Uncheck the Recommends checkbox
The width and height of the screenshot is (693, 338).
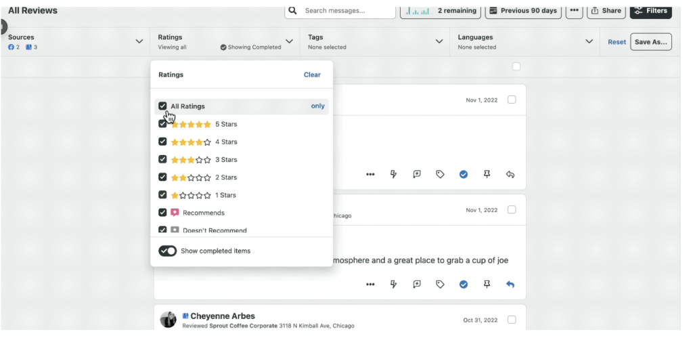[x=162, y=213]
